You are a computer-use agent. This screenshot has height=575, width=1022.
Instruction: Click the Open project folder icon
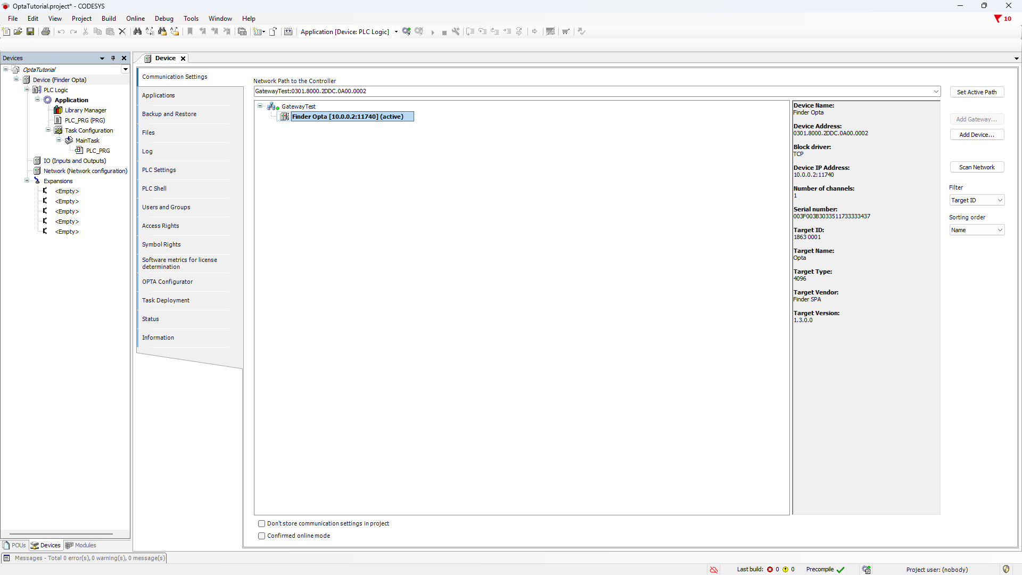(x=18, y=32)
